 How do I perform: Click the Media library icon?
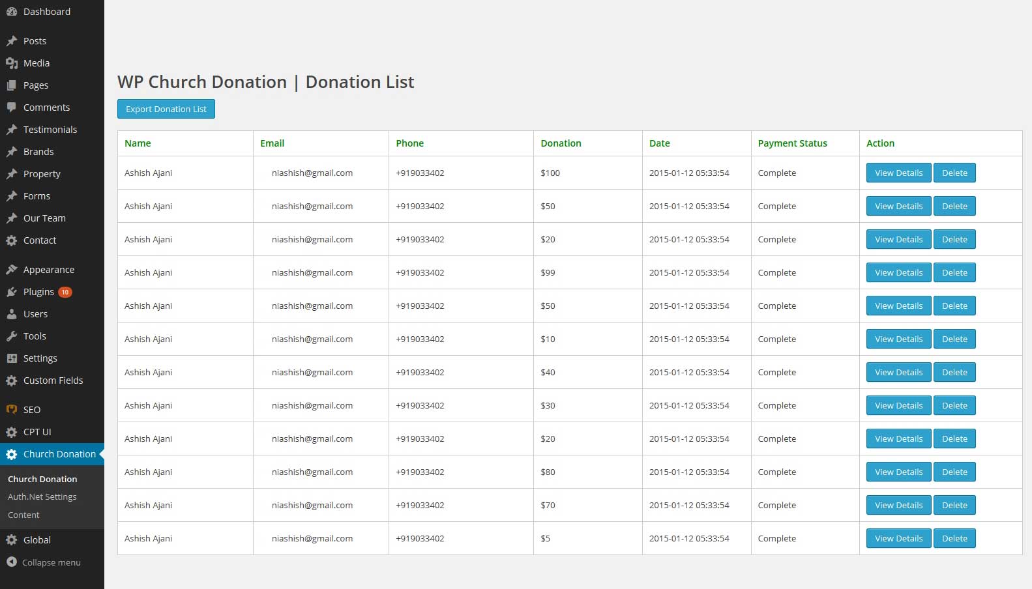click(x=12, y=63)
